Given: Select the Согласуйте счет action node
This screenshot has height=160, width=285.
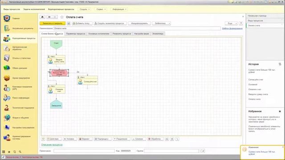Looking at the screenshot, I should click(87, 80).
